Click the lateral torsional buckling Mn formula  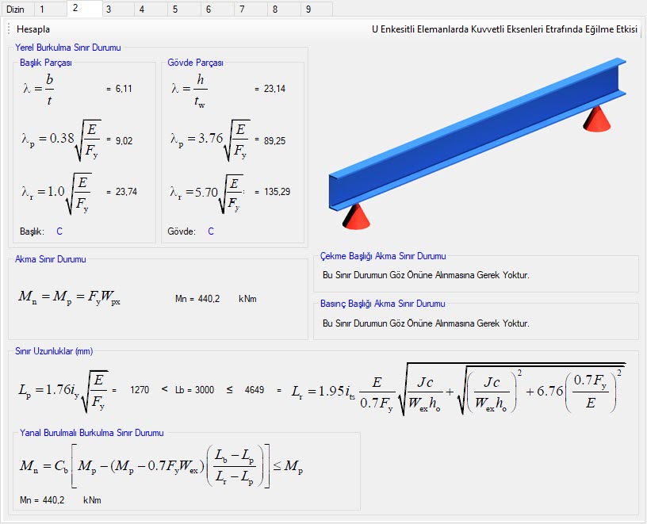click(x=161, y=466)
